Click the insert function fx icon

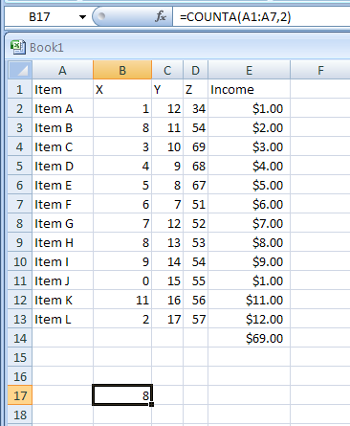[x=161, y=16]
